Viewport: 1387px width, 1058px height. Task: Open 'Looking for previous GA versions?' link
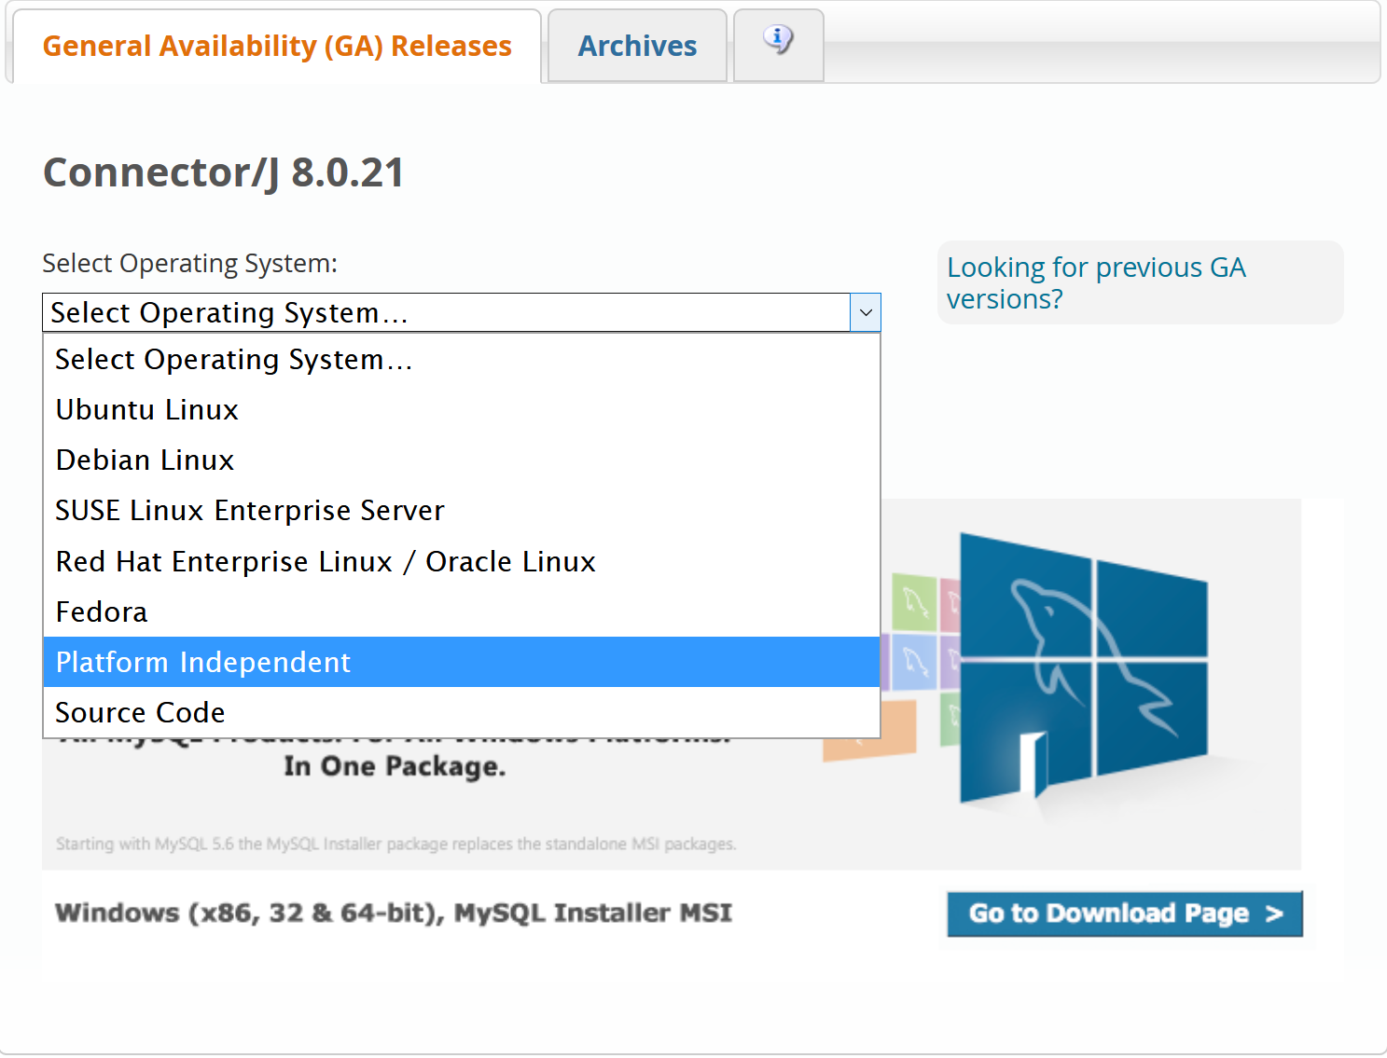1096,283
